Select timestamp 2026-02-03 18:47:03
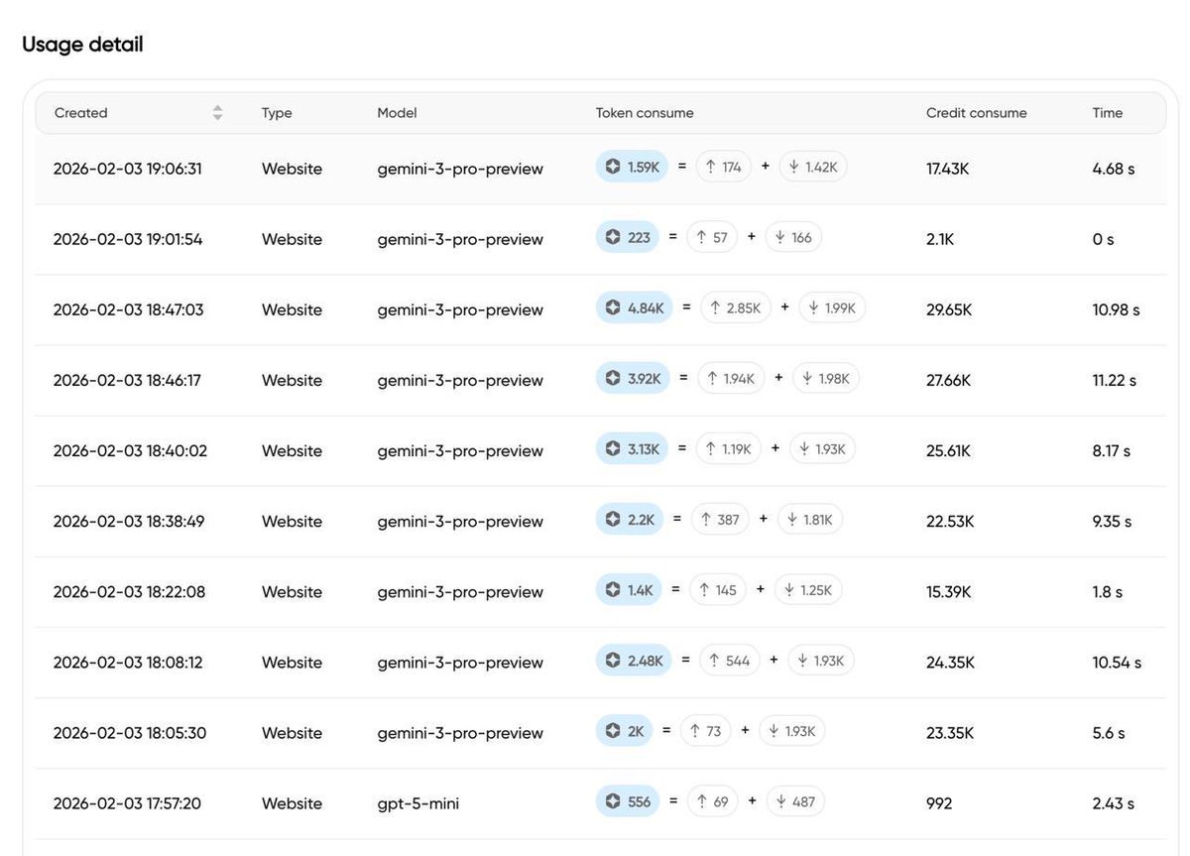The height and width of the screenshot is (856, 1190). point(128,309)
